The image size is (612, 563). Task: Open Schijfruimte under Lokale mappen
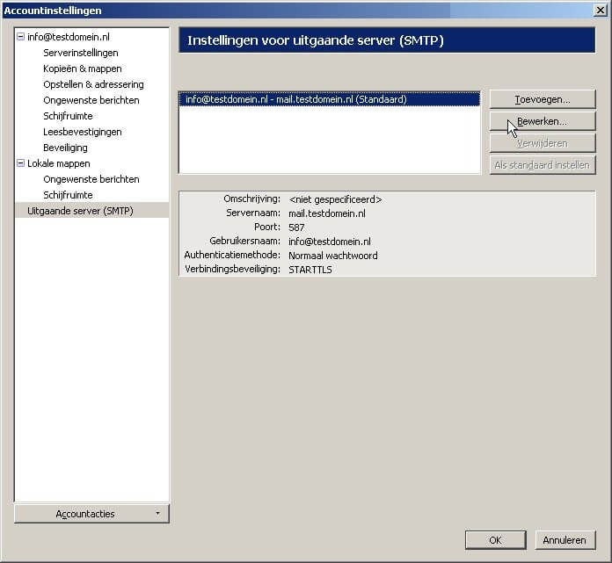tap(68, 195)
